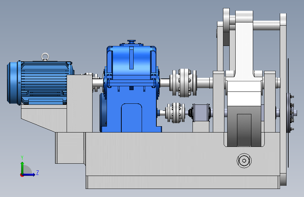304x197 pixels.
Task: Select the arched opening on the gearbox base
Action: click(131, 118)
